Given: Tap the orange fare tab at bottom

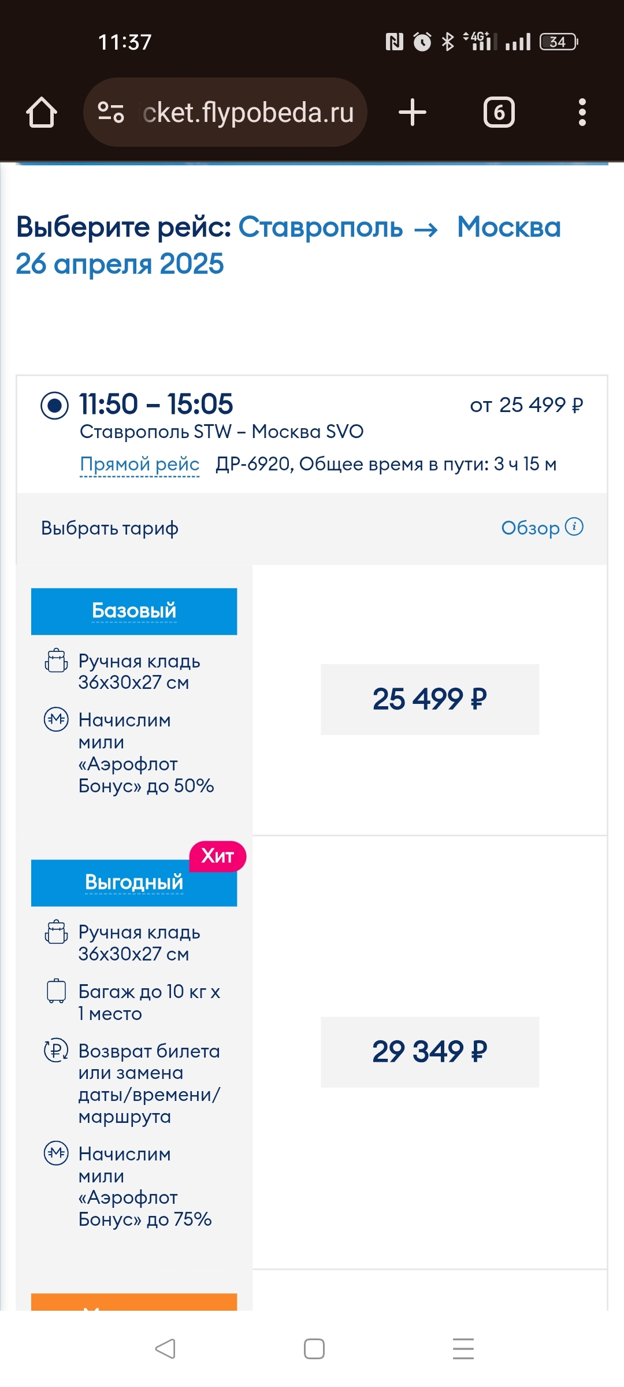Looking at the screenshot, I should pos(134,1301).
